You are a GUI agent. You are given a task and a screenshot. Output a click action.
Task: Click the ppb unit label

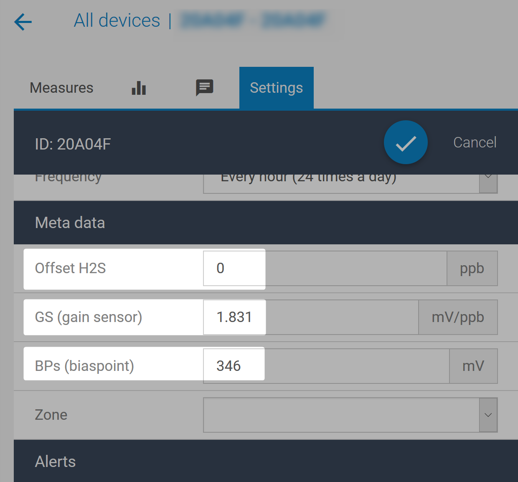click(472, 268)
